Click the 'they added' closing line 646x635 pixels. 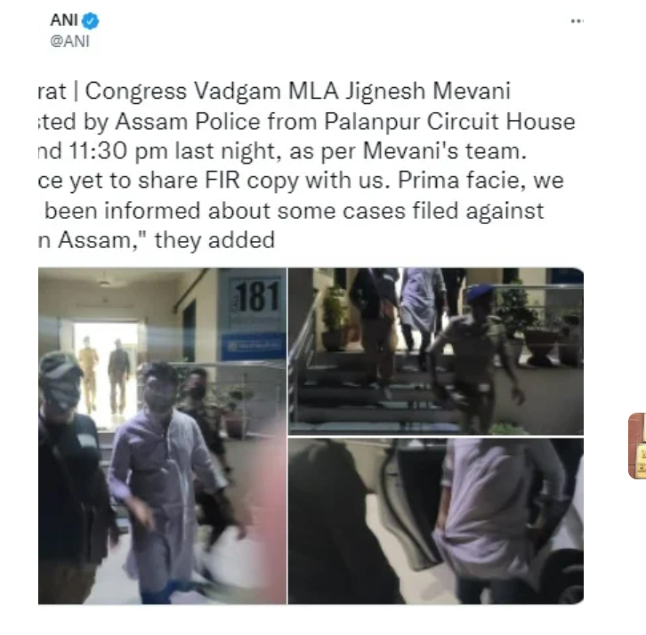click(214, 239)
